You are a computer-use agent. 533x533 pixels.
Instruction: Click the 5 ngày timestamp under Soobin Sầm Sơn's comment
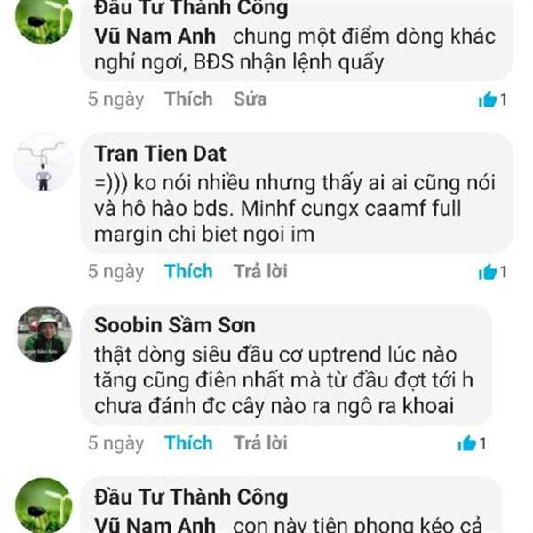(115, 443)
